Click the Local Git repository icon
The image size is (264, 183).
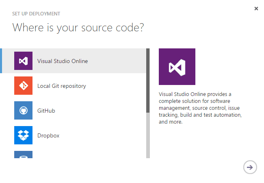[23, 86]
